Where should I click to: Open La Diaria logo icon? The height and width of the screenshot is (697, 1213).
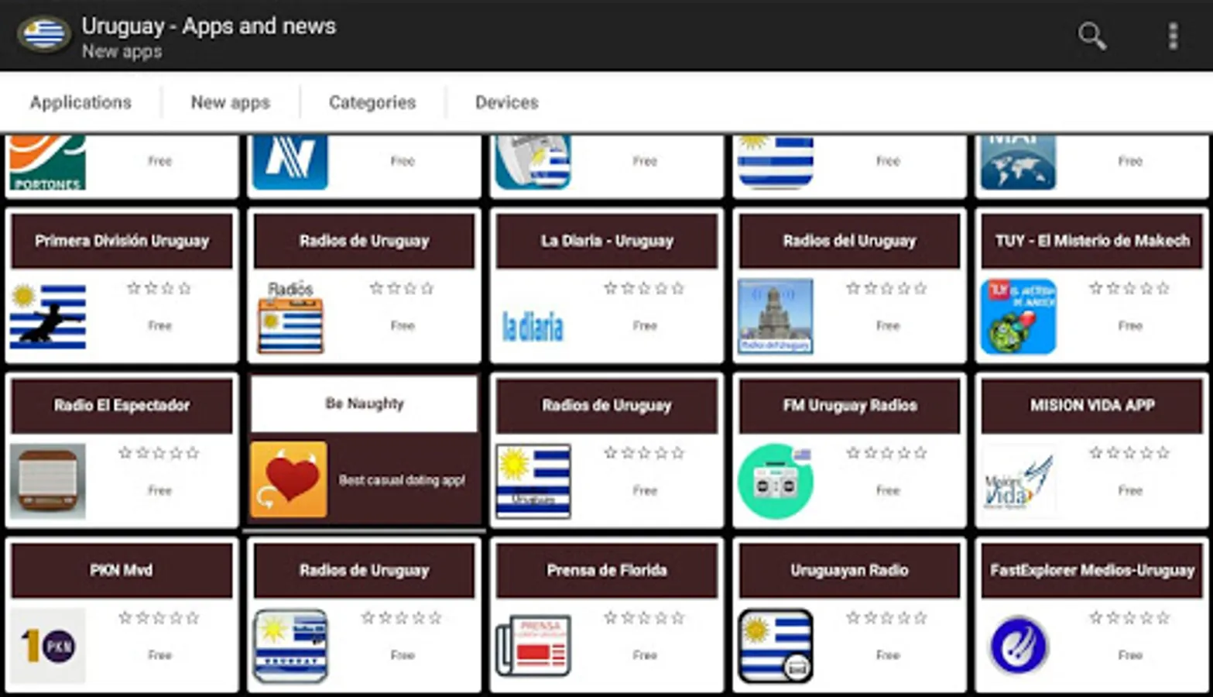click(533, 326)
